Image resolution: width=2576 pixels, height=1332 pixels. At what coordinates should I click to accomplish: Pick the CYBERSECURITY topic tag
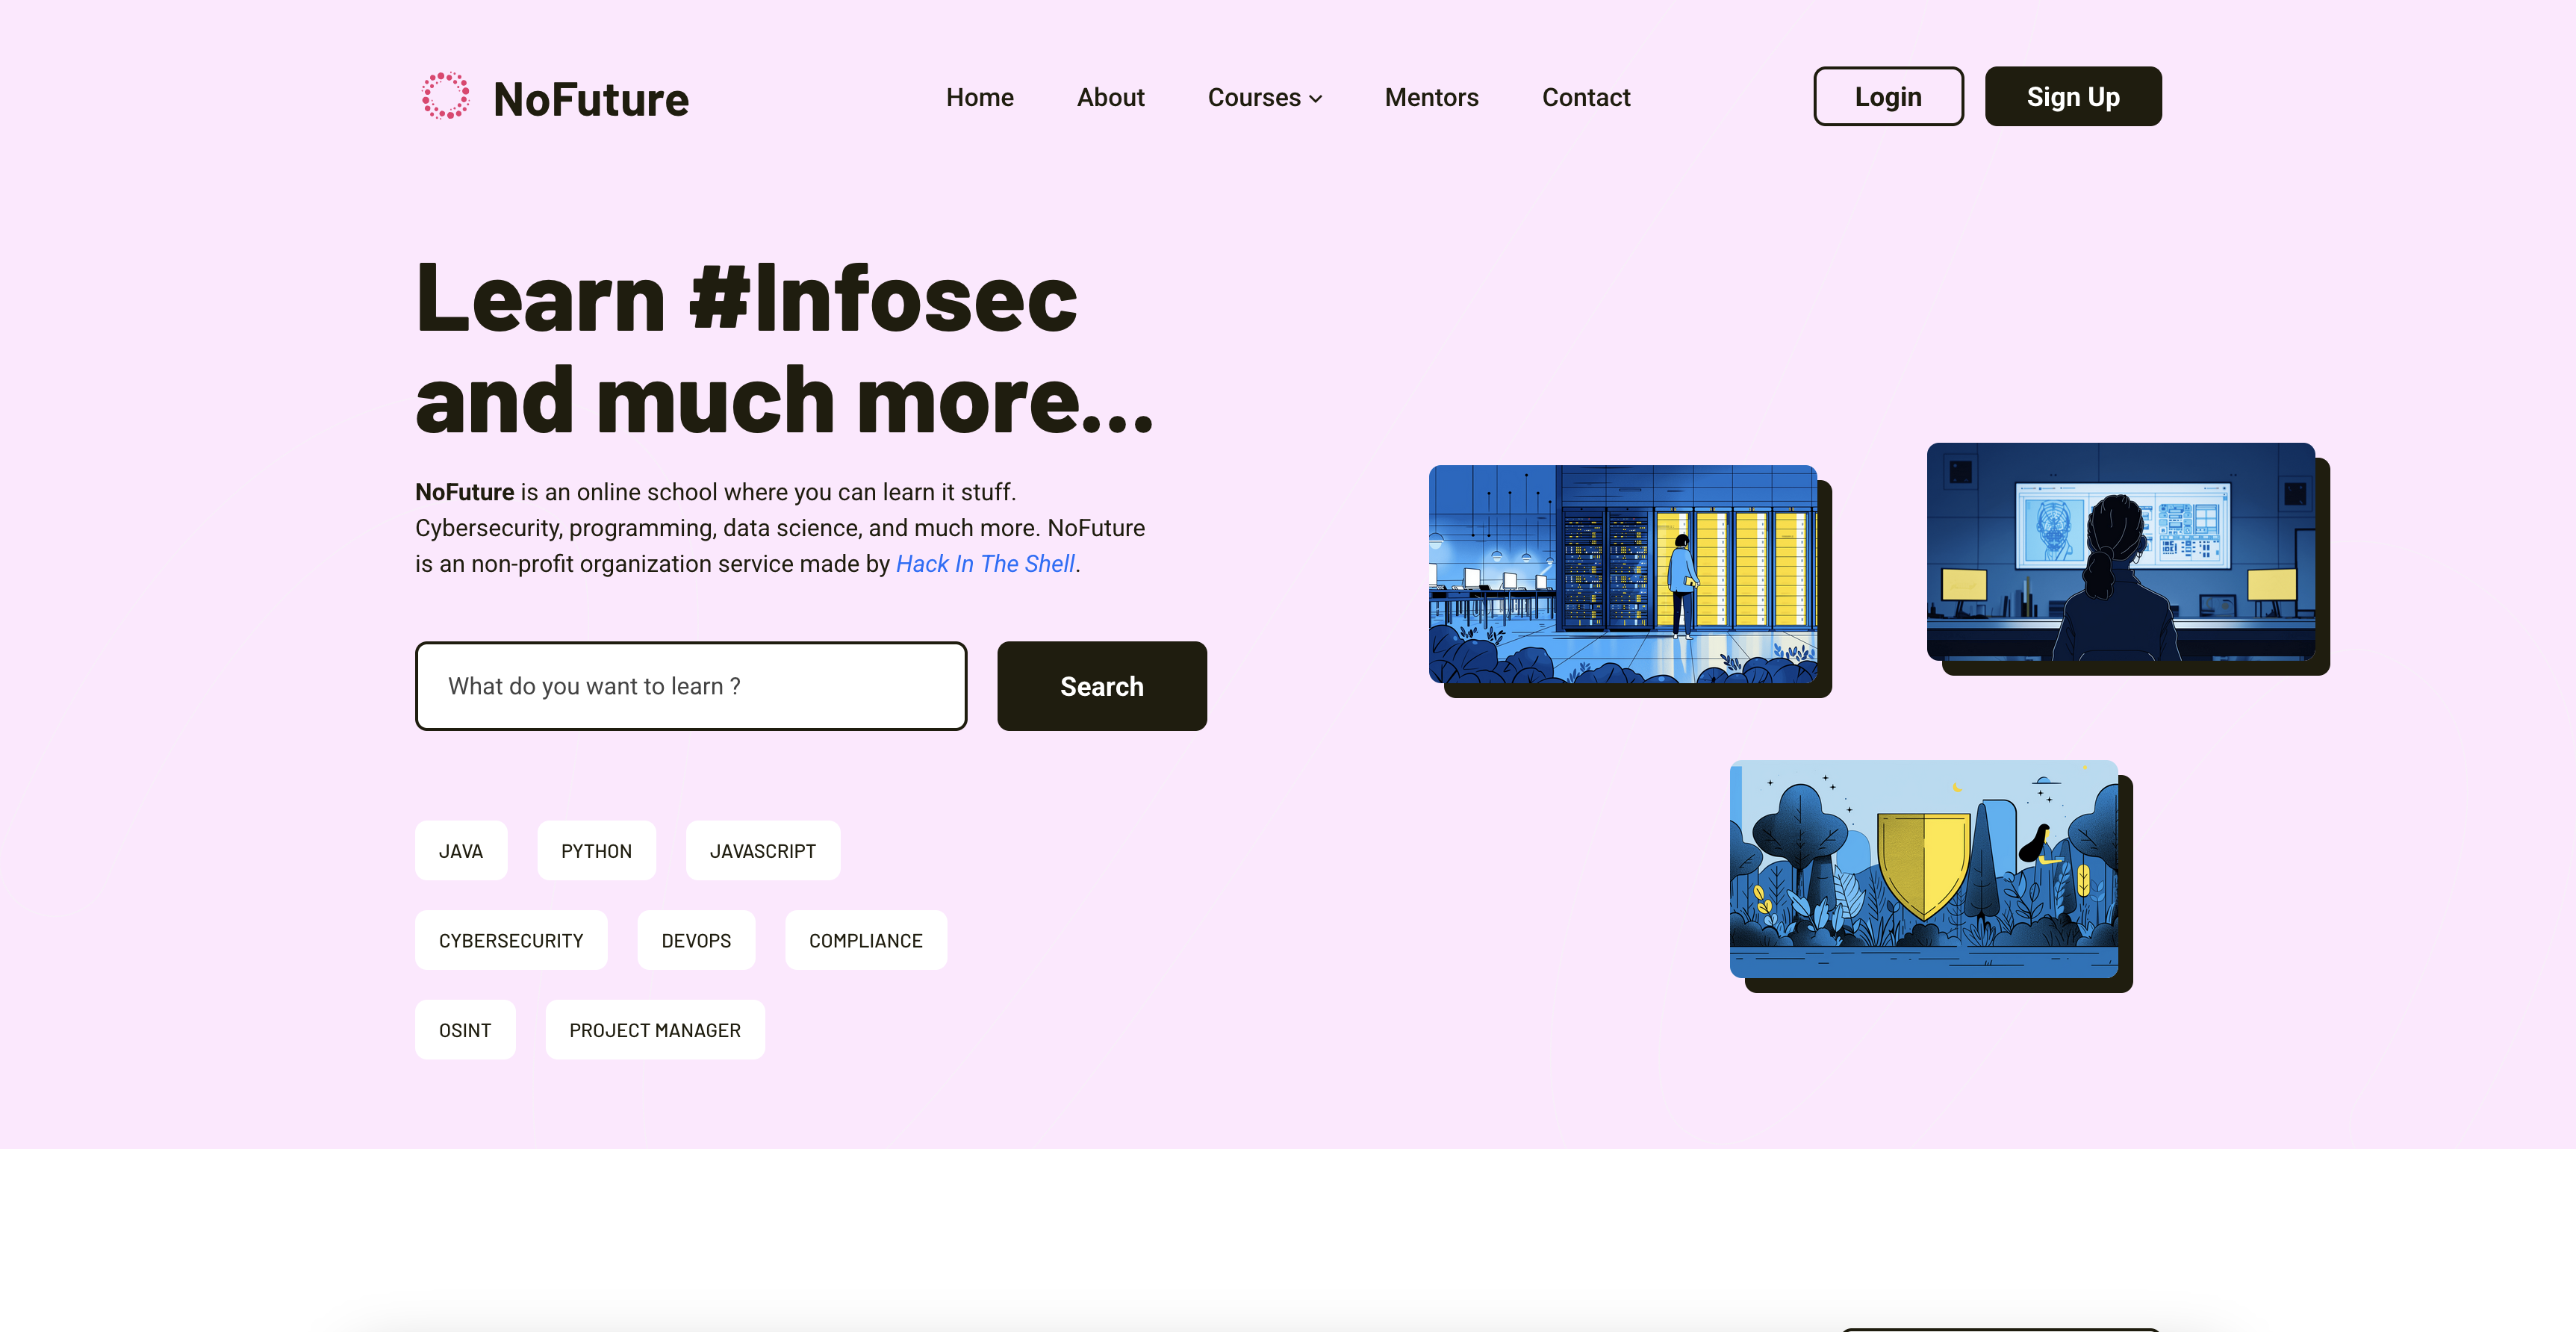coord(511,940)
